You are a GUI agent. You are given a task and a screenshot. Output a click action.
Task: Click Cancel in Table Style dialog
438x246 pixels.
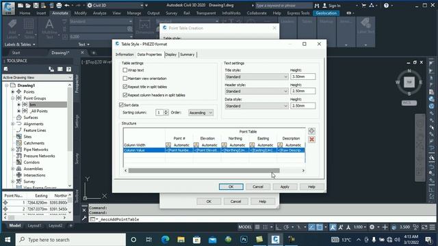258,187
